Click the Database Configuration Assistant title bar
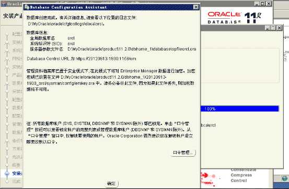This screenshot has width=289, height=189. click(x=111, y=7)
